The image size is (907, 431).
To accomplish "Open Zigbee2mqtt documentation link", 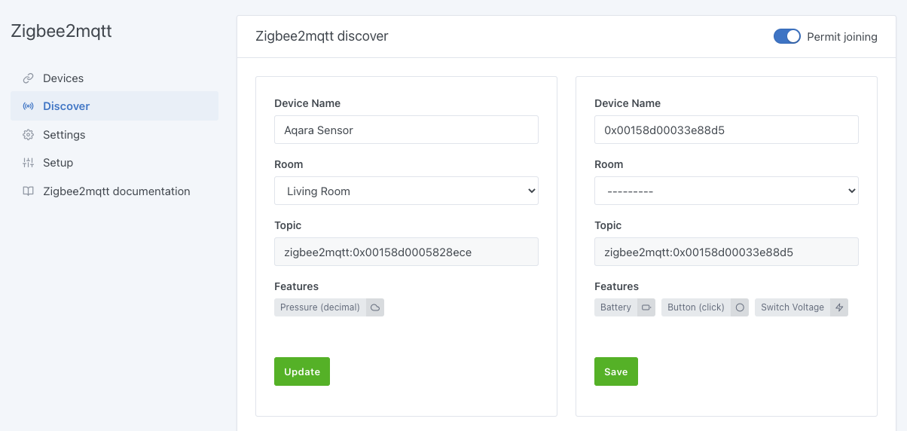I will pos(116,191).
